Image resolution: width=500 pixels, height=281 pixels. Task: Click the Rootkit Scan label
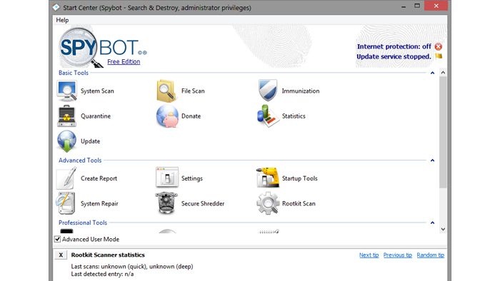(299, 204)
